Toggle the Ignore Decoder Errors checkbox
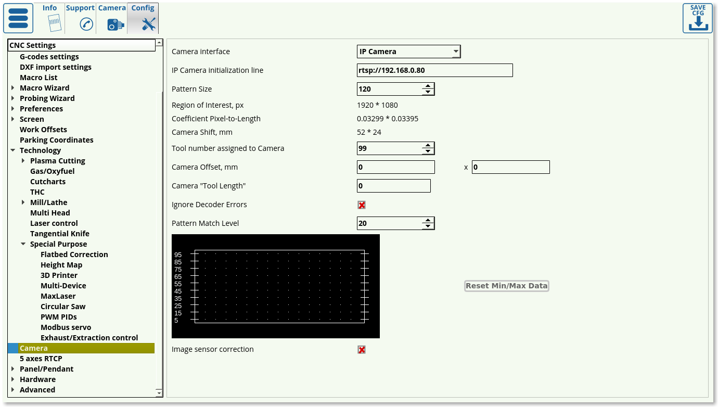718x407 pixels. pos(362,205)
